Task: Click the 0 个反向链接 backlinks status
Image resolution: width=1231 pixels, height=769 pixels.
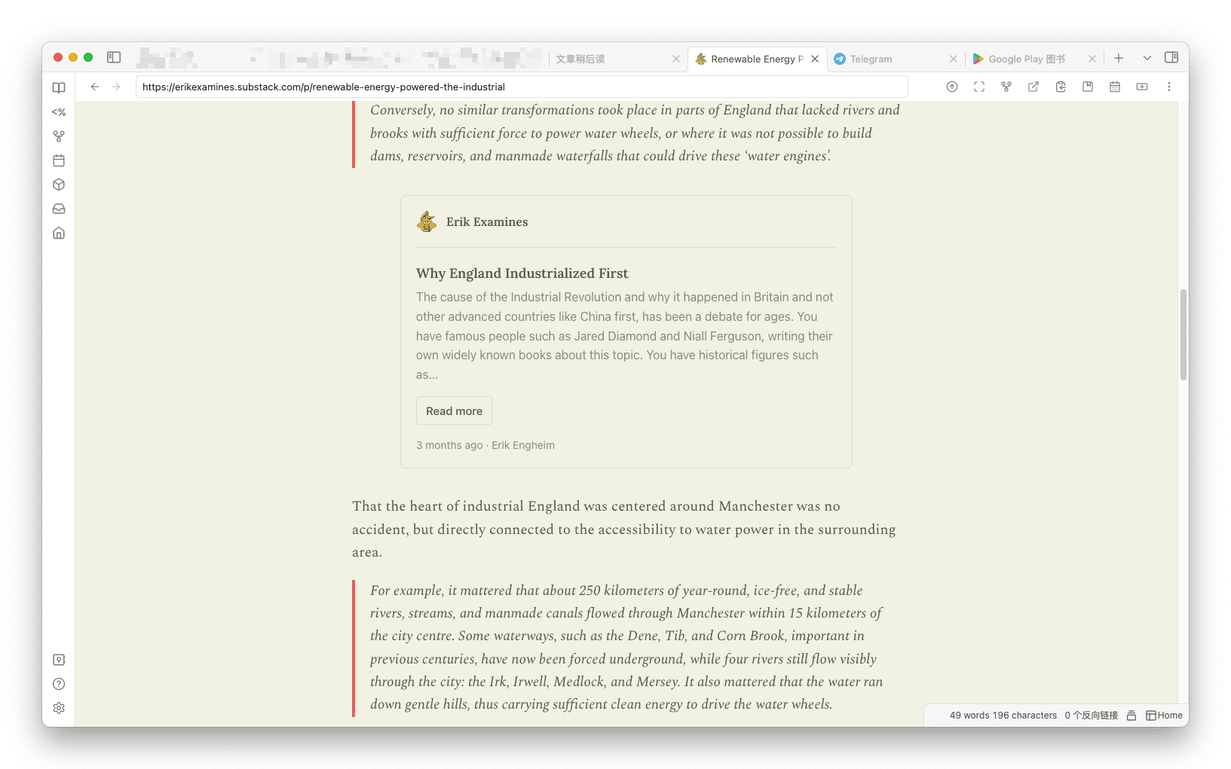Action: [1091, 716]
